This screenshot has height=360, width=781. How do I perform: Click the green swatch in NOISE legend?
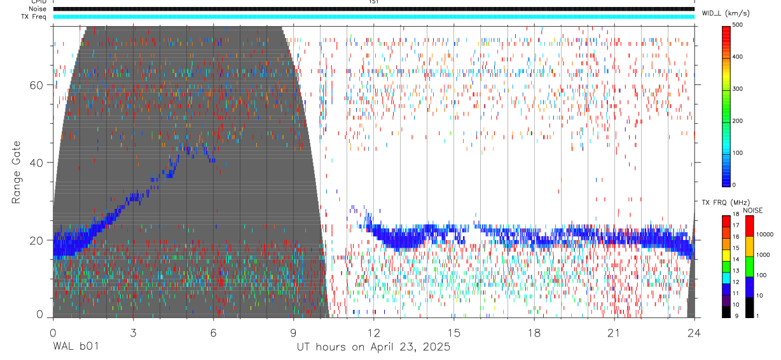point(749,267)
